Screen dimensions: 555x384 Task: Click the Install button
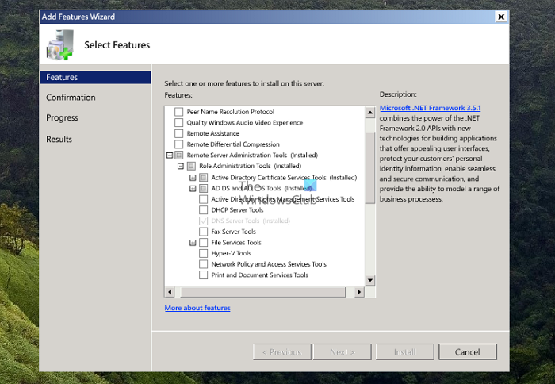coord(405,351)
